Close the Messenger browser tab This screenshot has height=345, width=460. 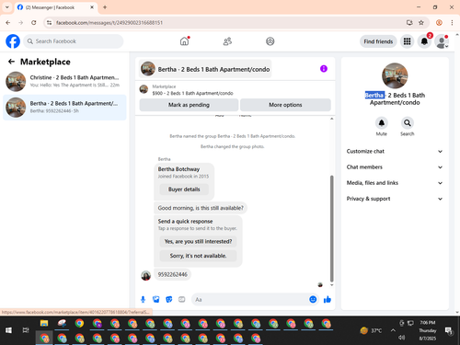pos(92,7)
